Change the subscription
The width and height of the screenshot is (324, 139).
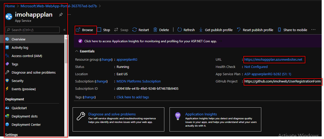click(x=101, y=81)
